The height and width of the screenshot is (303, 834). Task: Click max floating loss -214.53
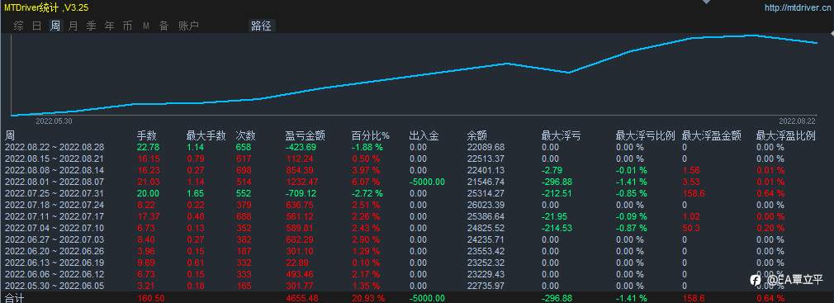point(557,228)
